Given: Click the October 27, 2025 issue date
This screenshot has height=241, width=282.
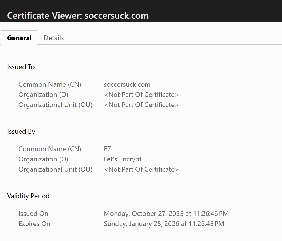Looking at the screenshot, I should pos(166,214).
